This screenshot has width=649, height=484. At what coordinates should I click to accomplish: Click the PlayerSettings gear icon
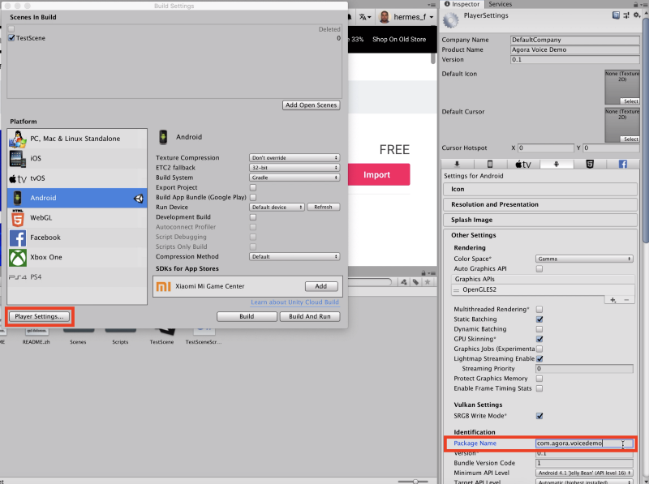pos(451,19)
